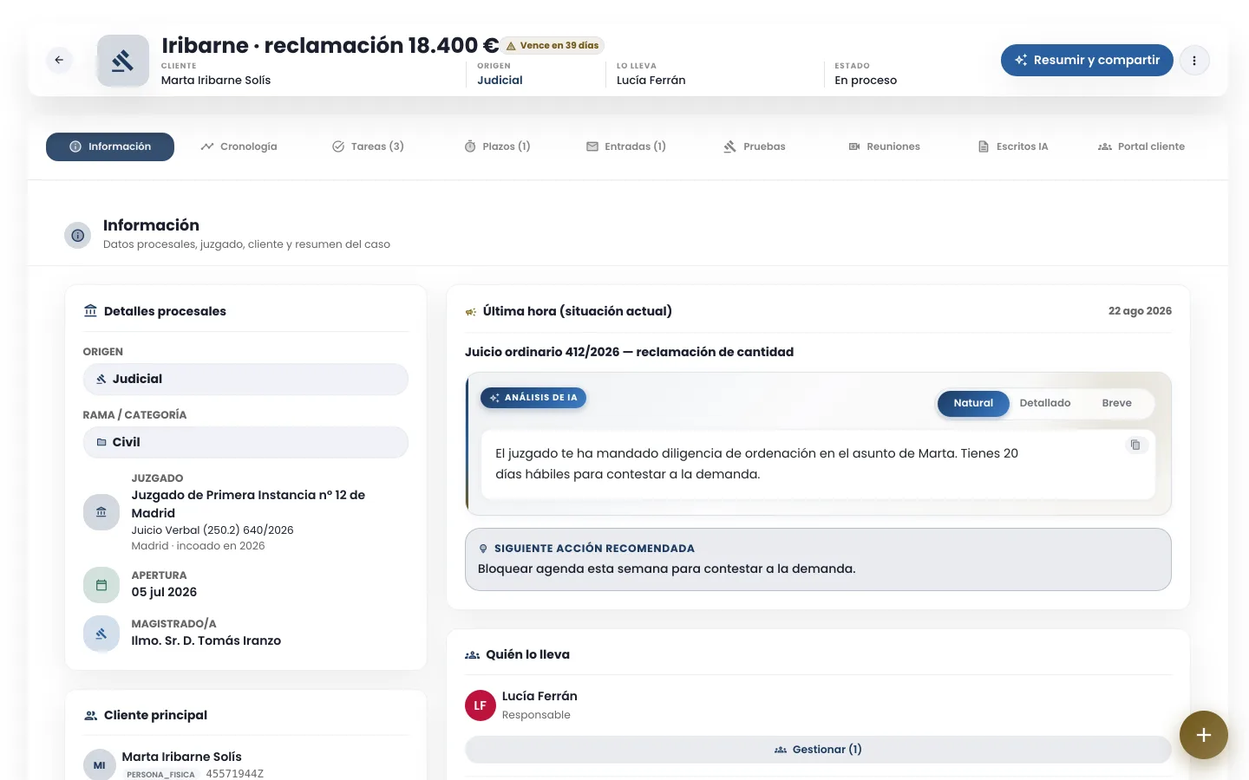
Task: Click the Cliente principal people icon
Action: tap(90, 715)
